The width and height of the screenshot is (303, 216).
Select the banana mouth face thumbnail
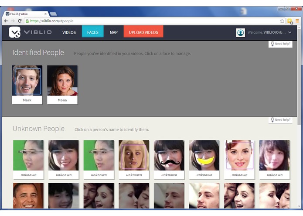[204, 155]
